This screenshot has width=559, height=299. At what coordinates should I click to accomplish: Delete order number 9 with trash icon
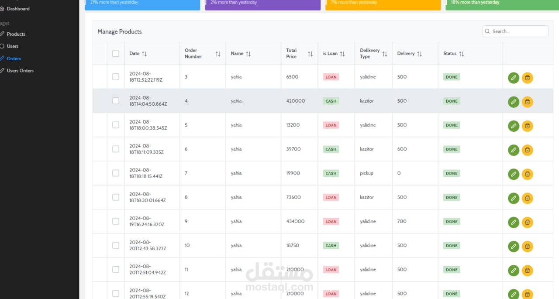coord(528,222)
